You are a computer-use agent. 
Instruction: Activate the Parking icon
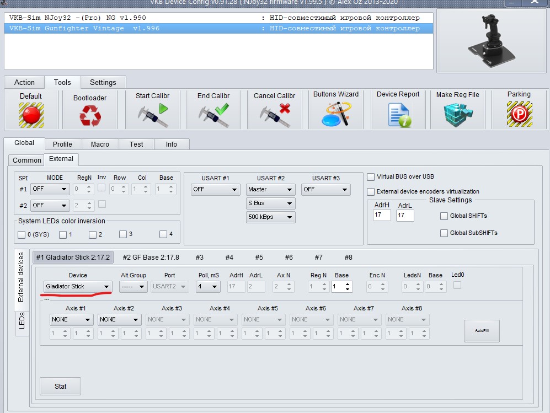(519, 115)
